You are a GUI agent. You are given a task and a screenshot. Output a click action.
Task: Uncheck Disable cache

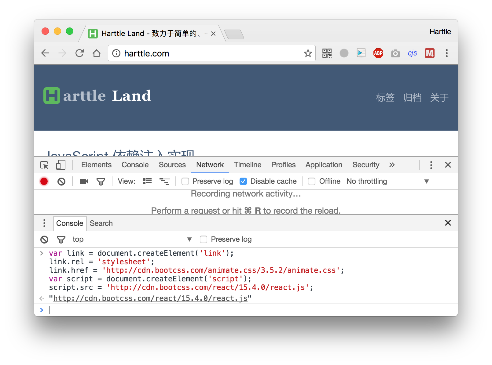click(x=243, y=181)
